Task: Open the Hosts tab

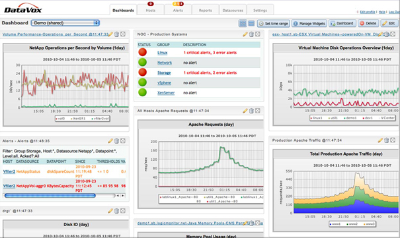Action: tap(151, 10)
